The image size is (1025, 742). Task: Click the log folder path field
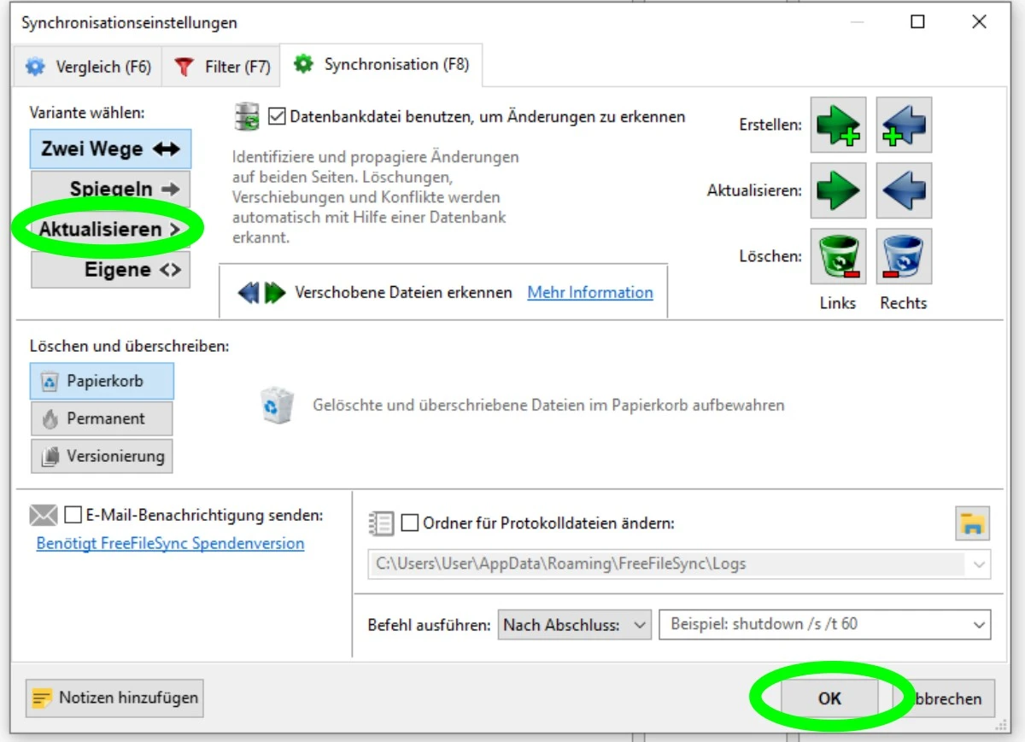(x=680, y=564)
